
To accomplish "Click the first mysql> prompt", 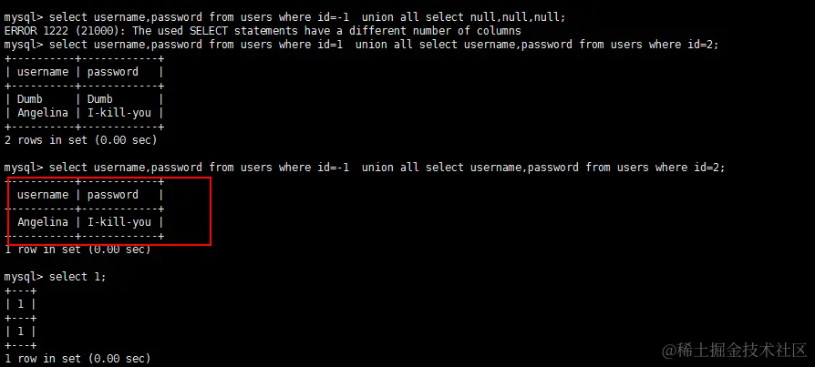I will click(24, 17).
